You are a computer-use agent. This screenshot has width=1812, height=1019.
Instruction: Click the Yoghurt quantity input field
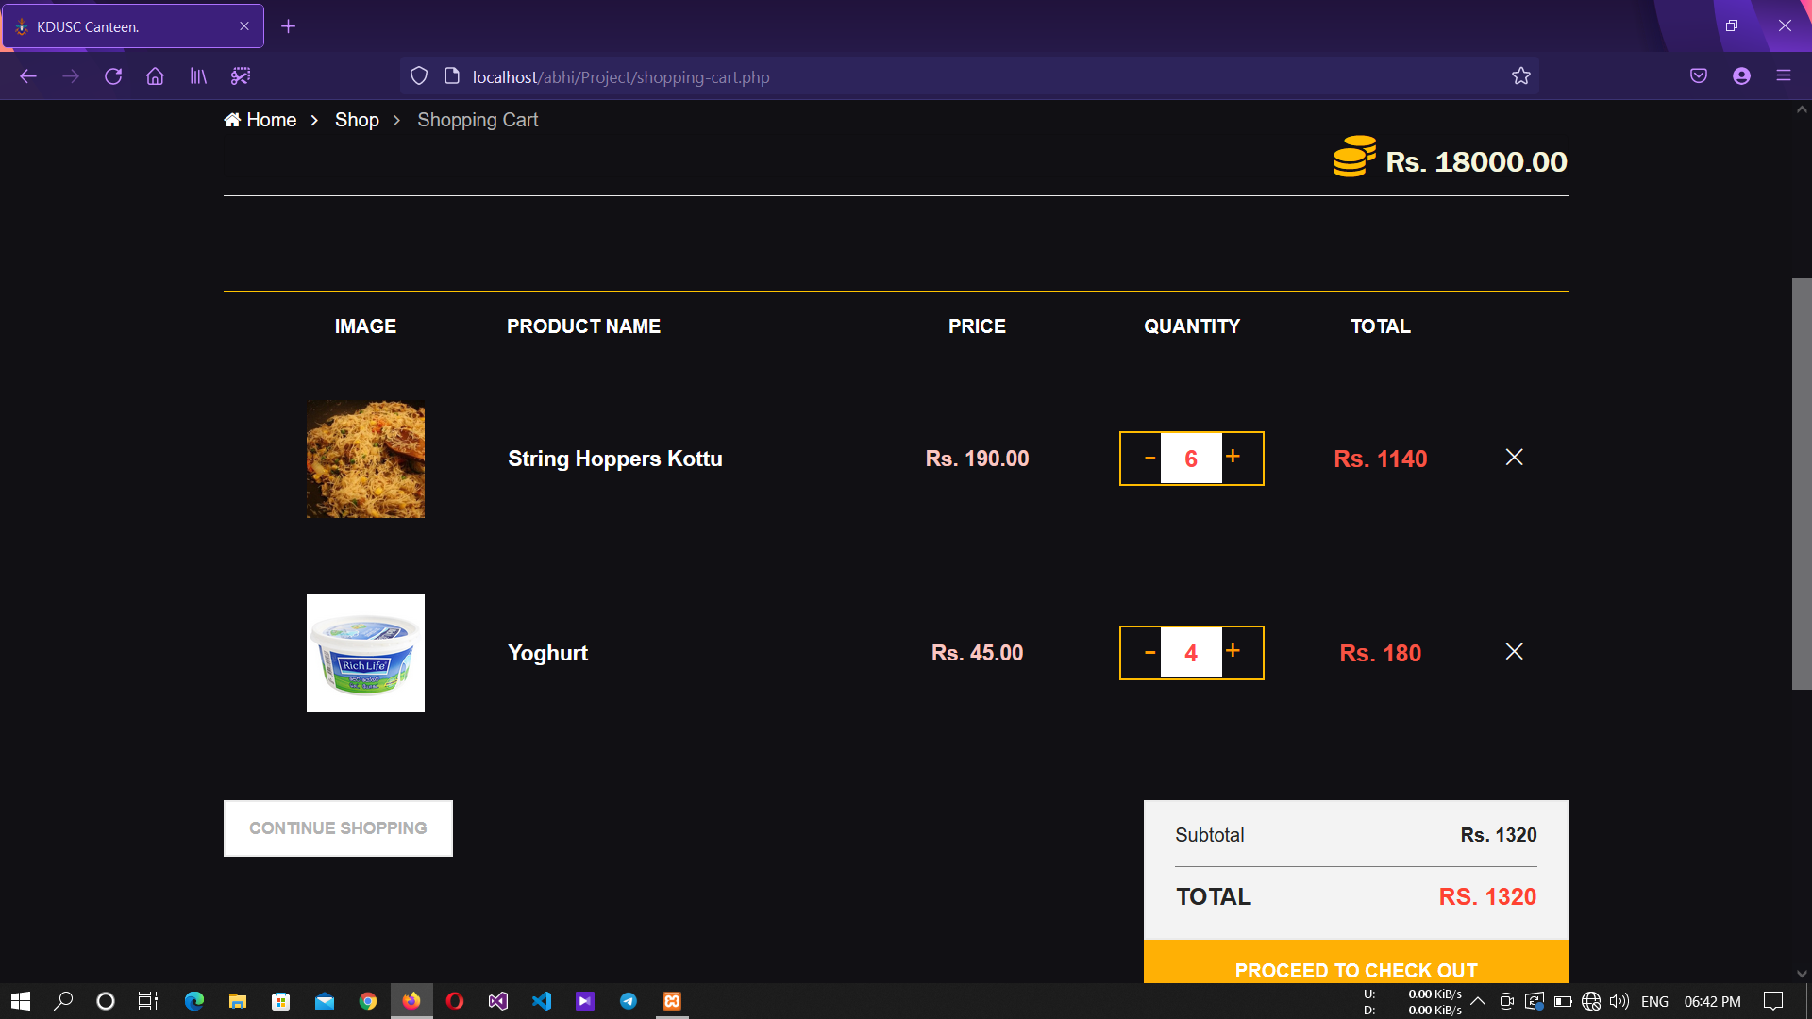point(1190,653)
